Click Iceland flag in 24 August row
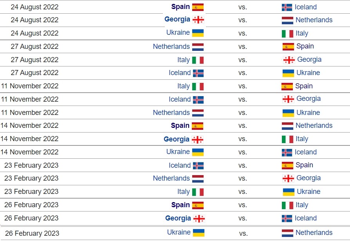350x242 pixels. (x=287, y=7)
